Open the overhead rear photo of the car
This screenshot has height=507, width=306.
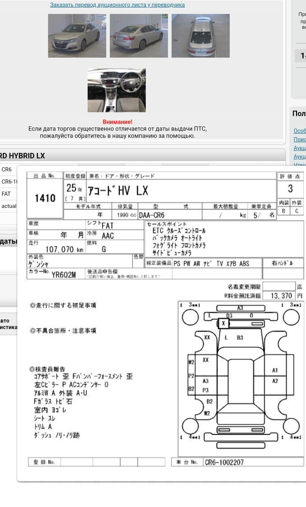200,36
